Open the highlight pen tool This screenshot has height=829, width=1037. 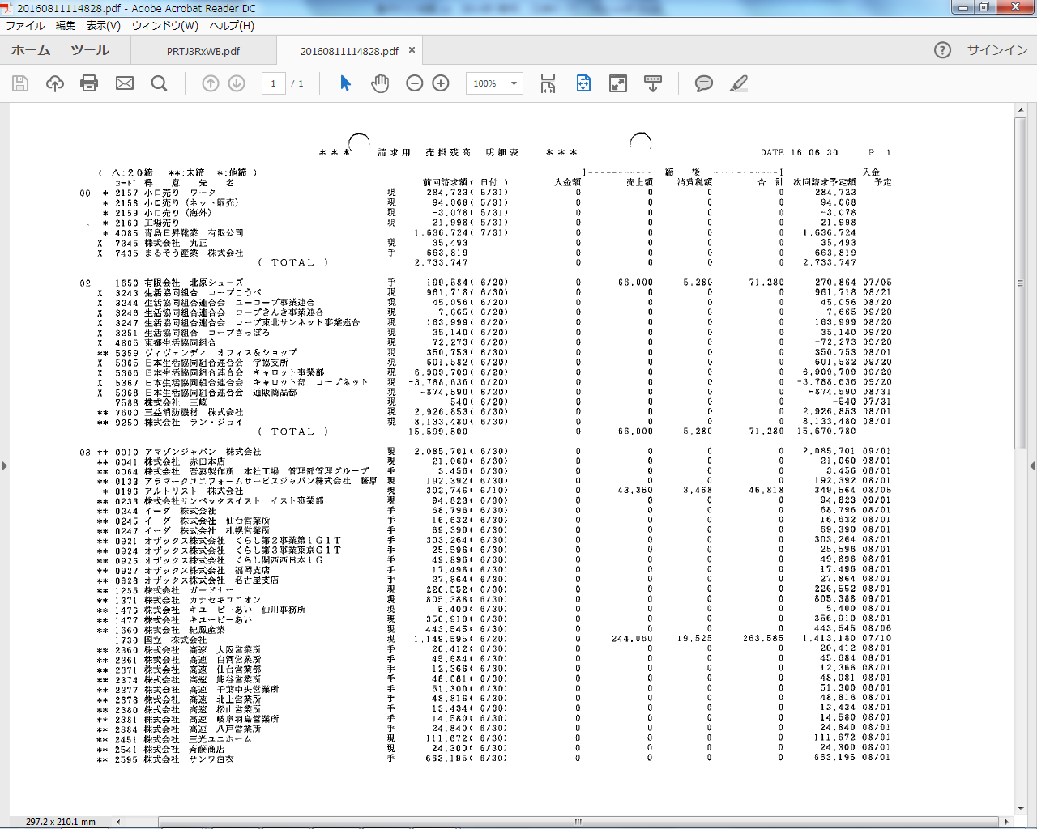point(738,83)
